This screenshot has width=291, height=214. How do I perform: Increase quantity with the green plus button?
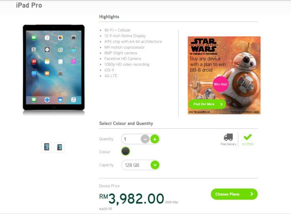[155, 139]
